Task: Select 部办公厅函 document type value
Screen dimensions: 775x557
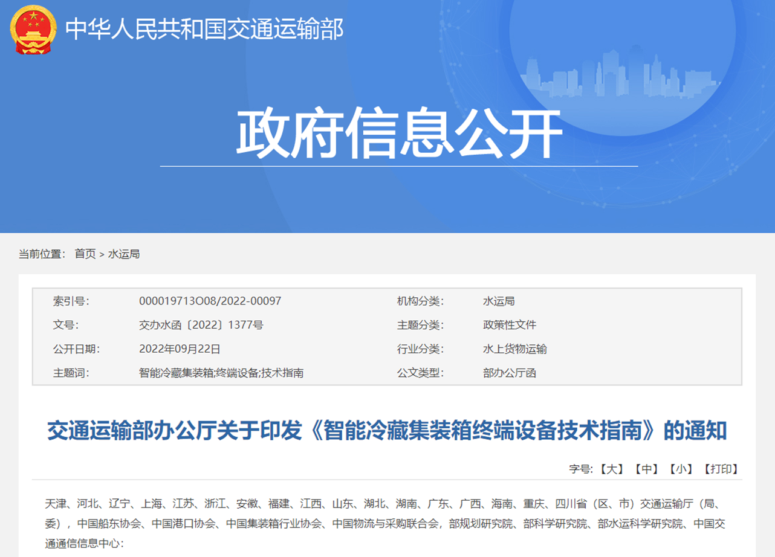Action: point(510,373)
